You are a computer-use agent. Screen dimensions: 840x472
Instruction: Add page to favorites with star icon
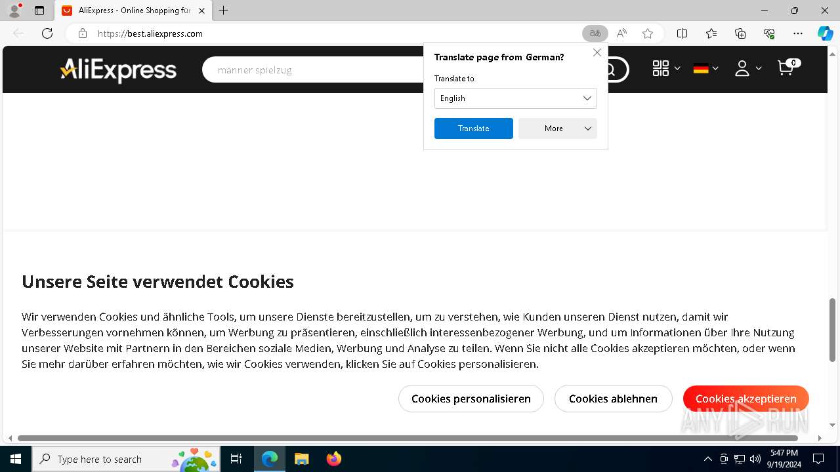[648, 33]
